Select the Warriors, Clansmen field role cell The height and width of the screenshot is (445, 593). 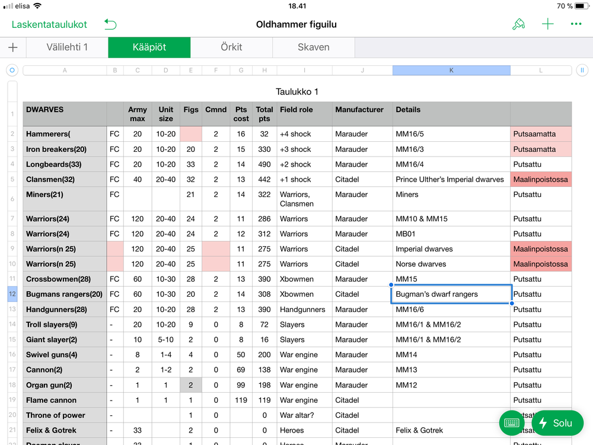tap(304, 199)
